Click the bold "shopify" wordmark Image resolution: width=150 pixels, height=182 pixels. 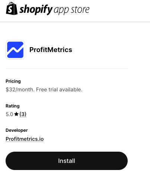click(36, 10)
